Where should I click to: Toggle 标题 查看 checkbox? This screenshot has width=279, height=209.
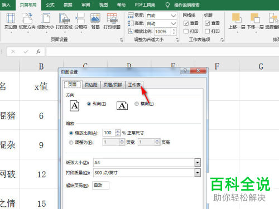(207, 23)
